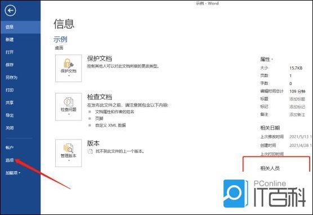Image resolution: width=313 pixels, height=215 pixels.
Task: Click the back arrow circle icon
Action: pyautogui.click(x=10, y=10)
